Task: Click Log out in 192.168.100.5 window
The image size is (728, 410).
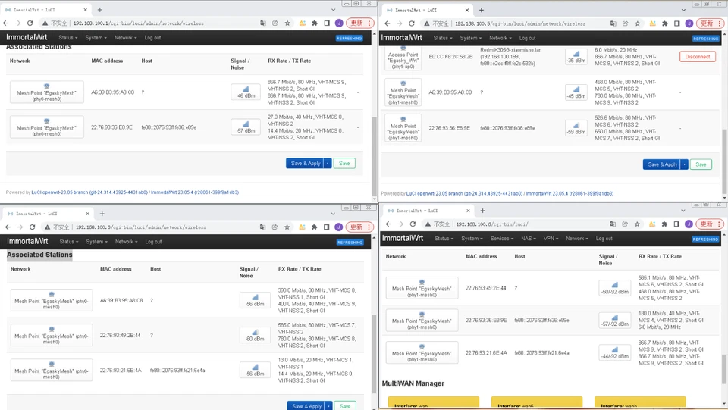Action: [x=528, y=38]
